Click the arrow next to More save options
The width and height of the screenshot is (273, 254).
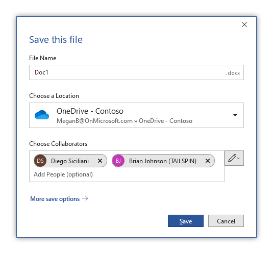(85, 198)
